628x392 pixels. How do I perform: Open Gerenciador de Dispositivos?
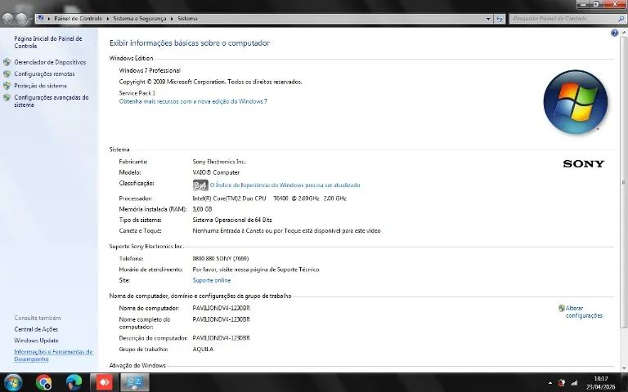click(50, 62)
